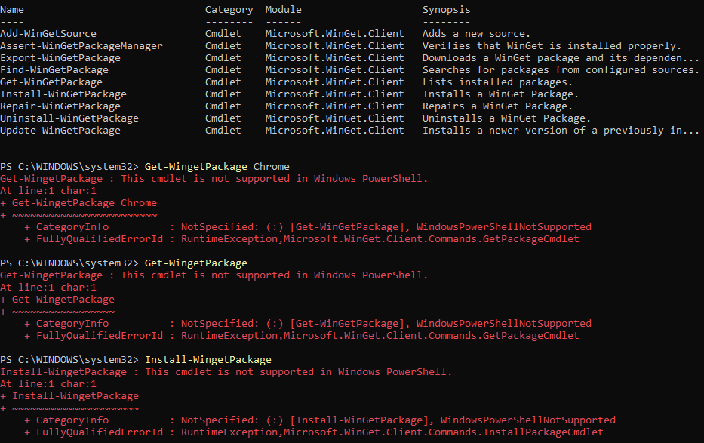Click Category 'Cmdlet' in the Update-WinGetPackage row
This screenshot has width=704, height=443.
(223, 131)
